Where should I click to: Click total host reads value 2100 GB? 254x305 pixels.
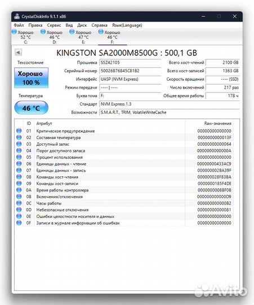click(222, 63)
